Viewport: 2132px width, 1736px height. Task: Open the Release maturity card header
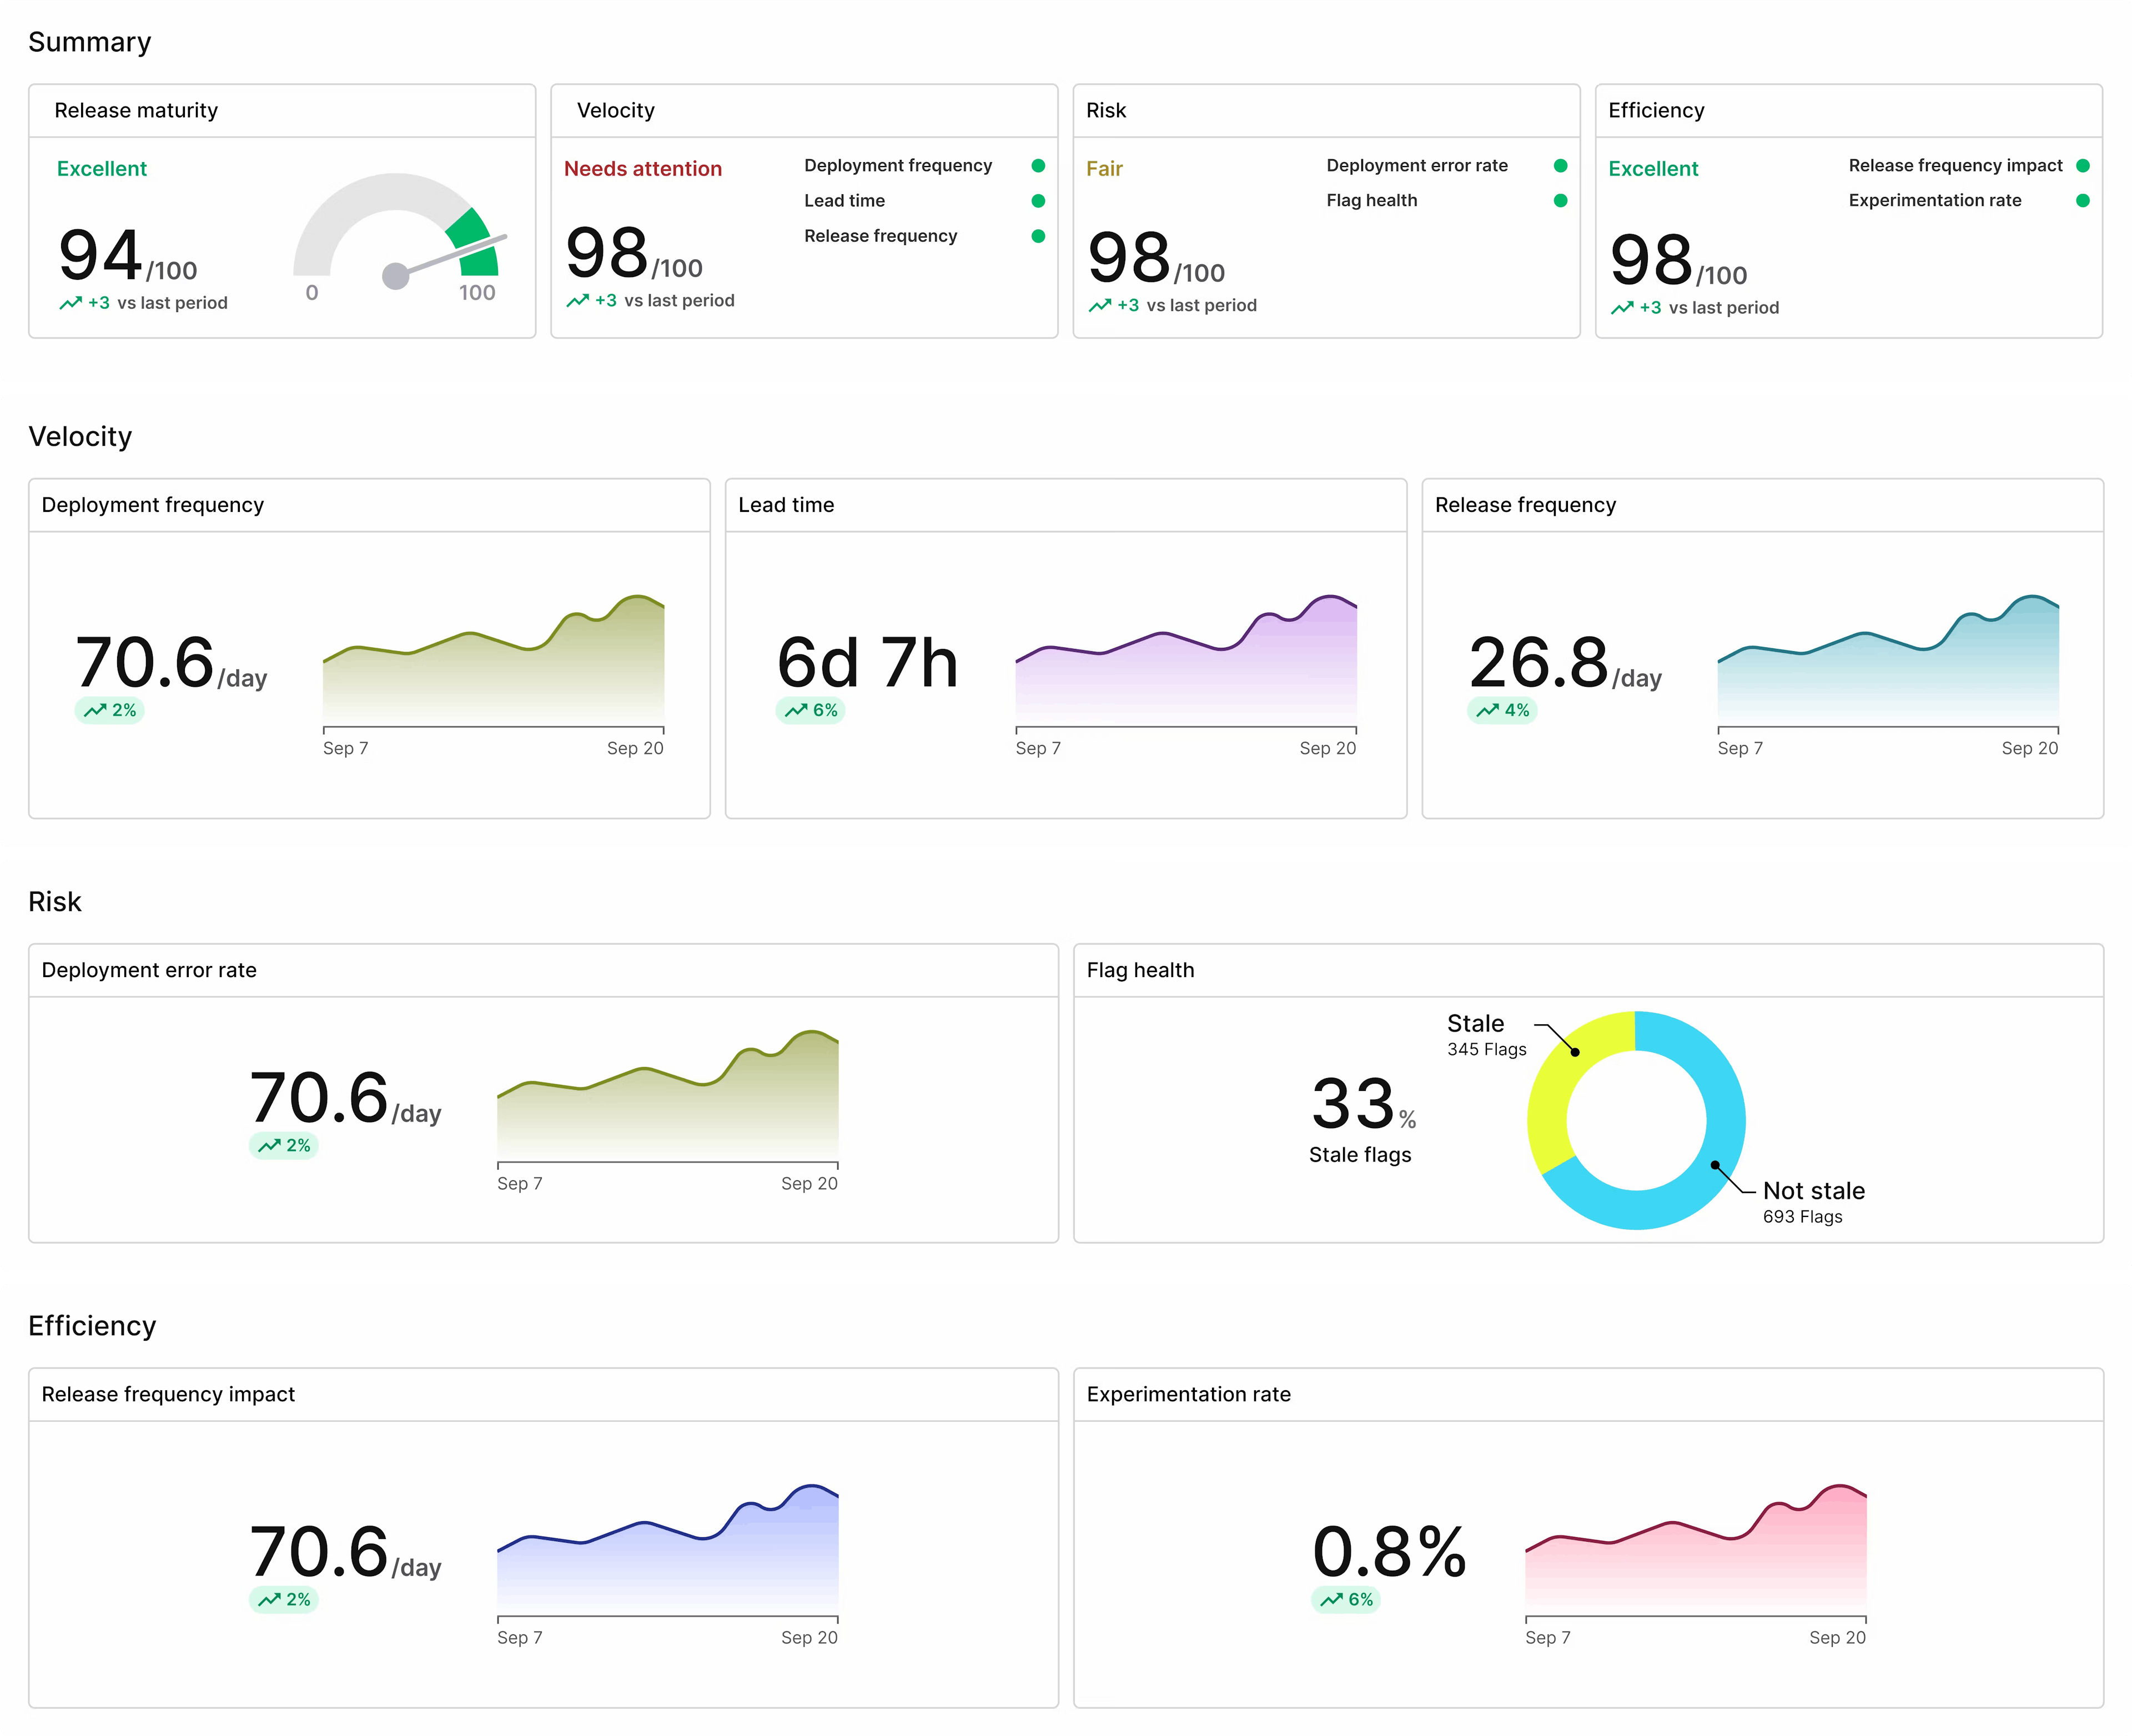pyautogui.click(x=136, y=111)
